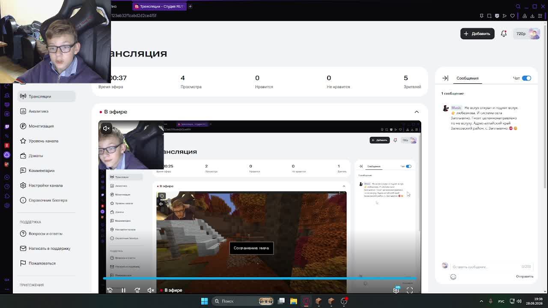Open Task View on the taskbar

click(x=281, y=301)
